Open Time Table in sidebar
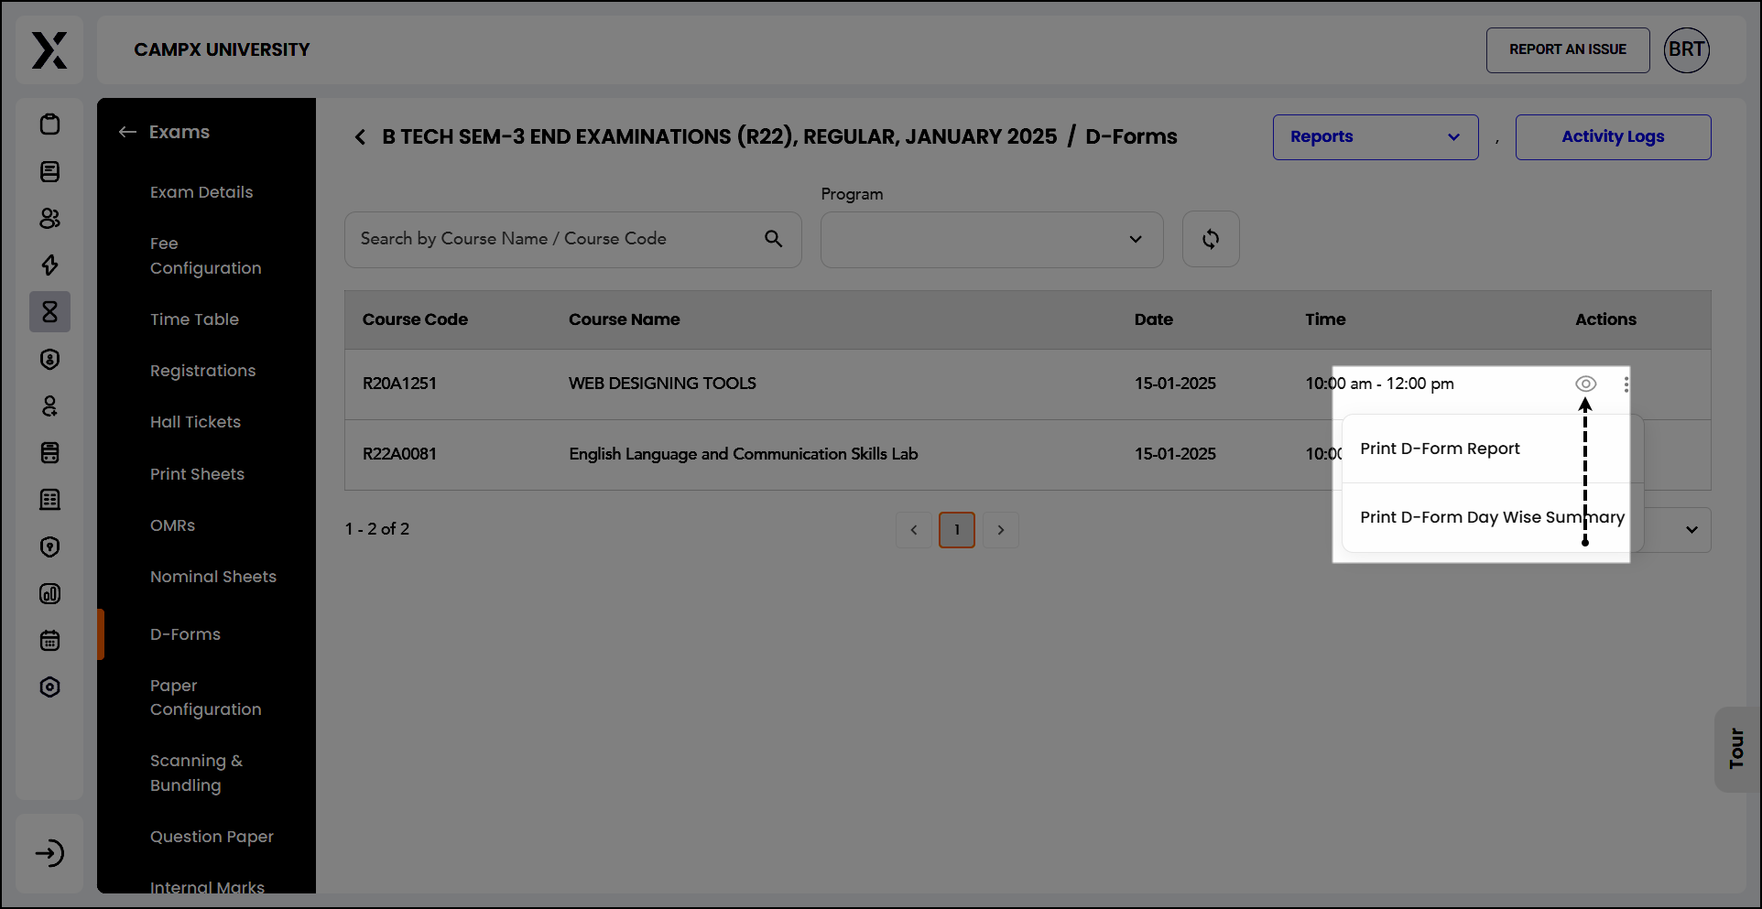The width and height of the screenshot is (1762, 909). pyautogui.click(x=194, y=319)
